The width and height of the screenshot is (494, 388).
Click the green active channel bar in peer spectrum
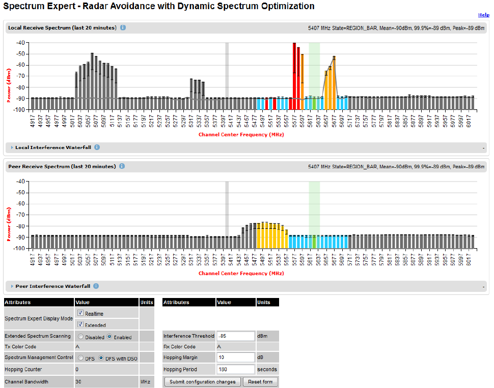[x=314, y=242]
